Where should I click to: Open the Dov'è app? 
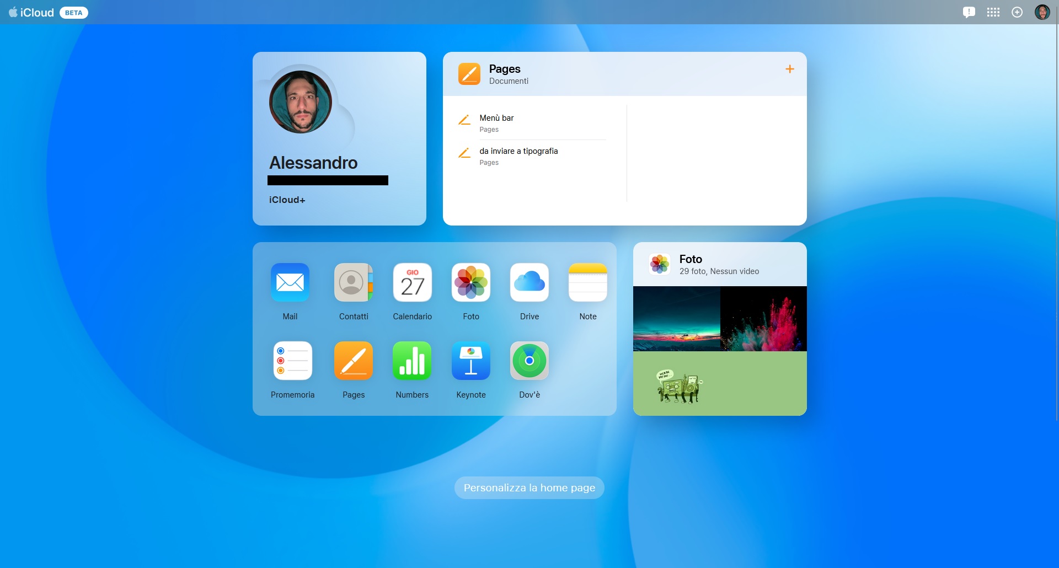(529, 361)
